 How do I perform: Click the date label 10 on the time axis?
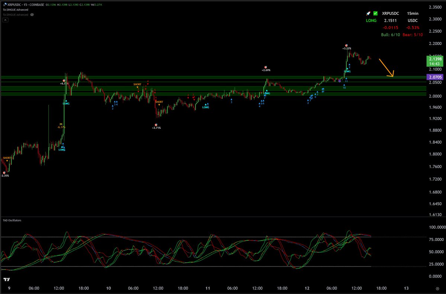(109, 288)
